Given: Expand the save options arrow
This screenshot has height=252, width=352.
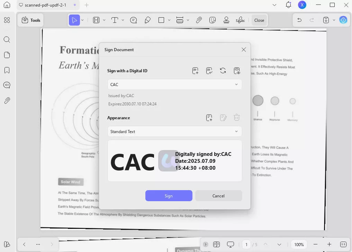Looking at the screenshot, I should click(334, 20).
